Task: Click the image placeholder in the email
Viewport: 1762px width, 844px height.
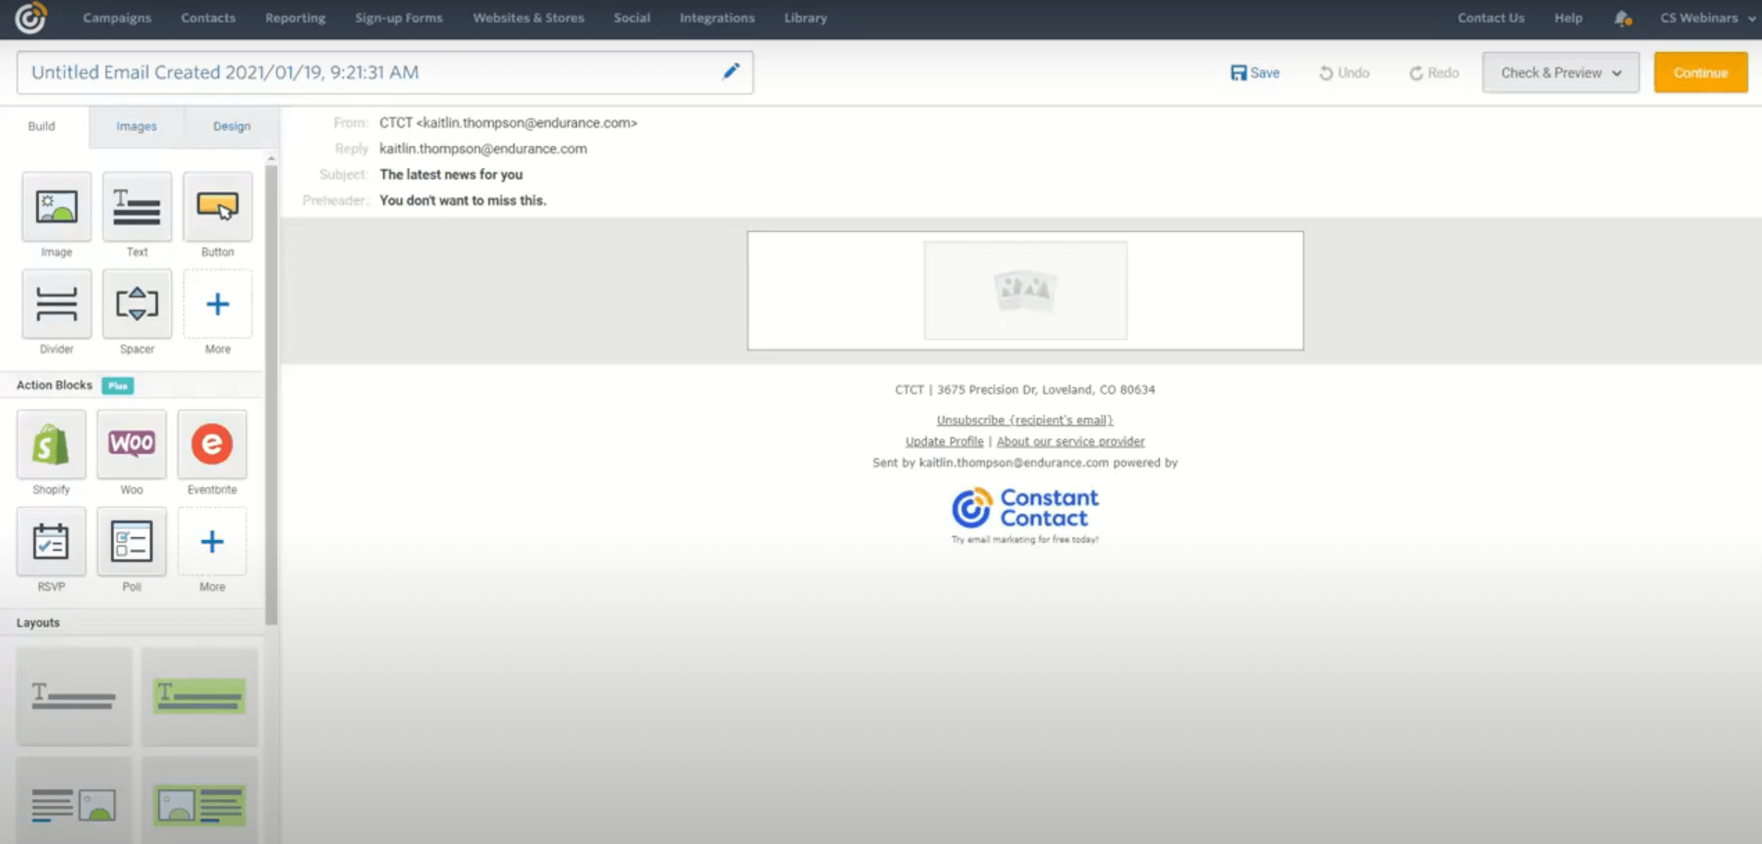Action: (1025, 290)
